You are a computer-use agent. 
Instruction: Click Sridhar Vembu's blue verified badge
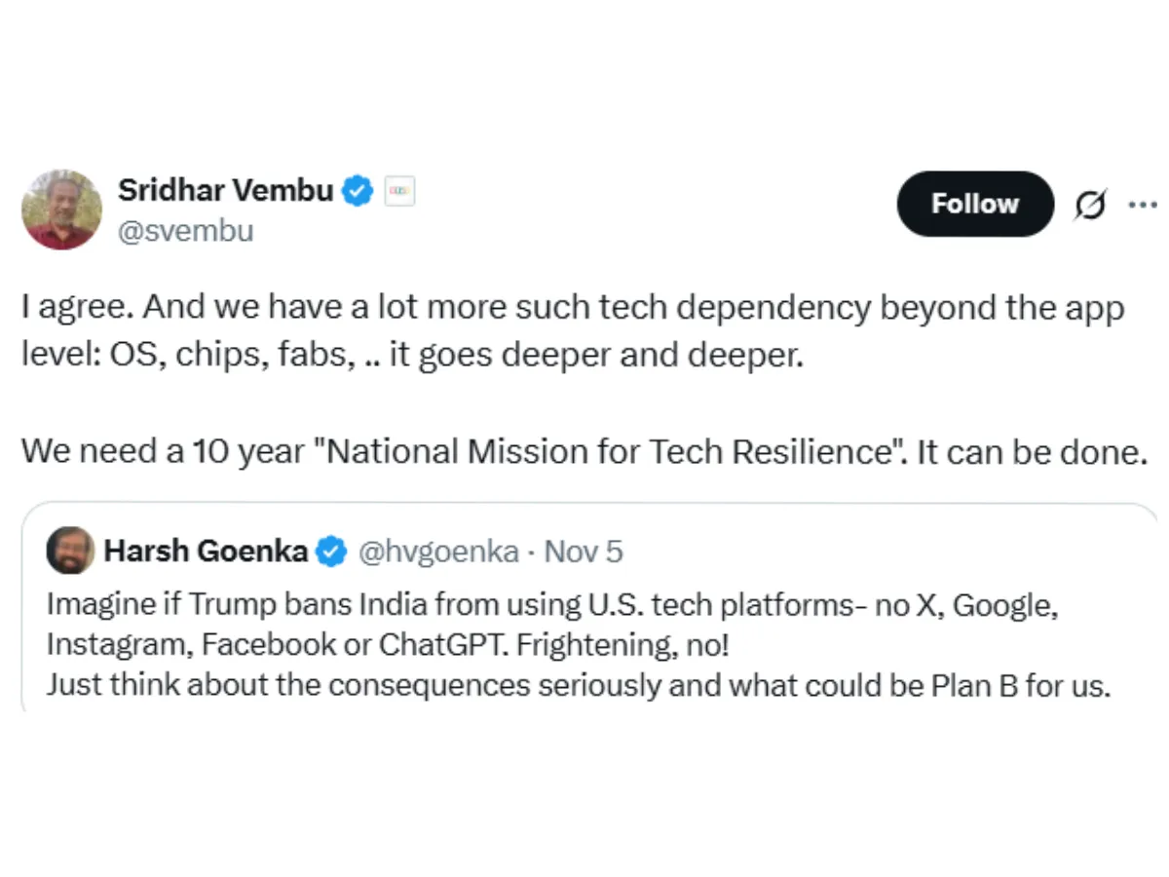point(358,190)
